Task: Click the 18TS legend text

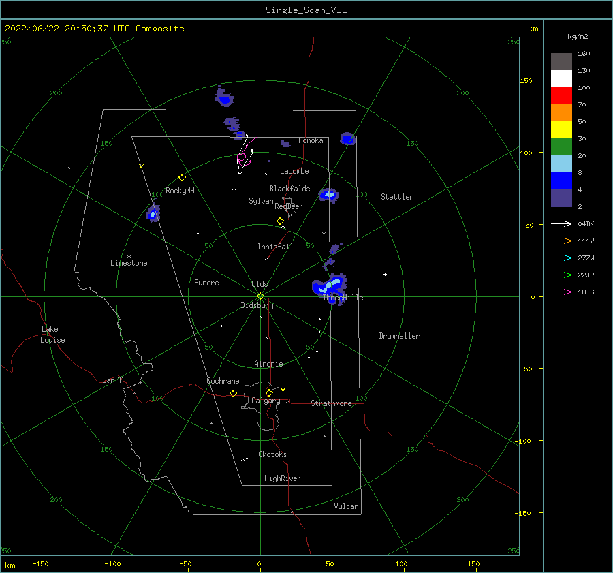Action: click(x=586, y=292)
